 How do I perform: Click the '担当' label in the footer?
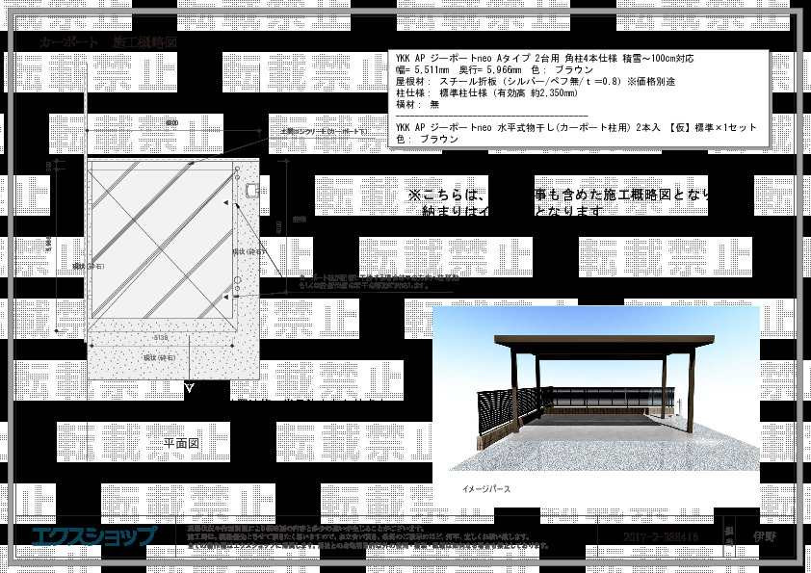pos(729,536)
